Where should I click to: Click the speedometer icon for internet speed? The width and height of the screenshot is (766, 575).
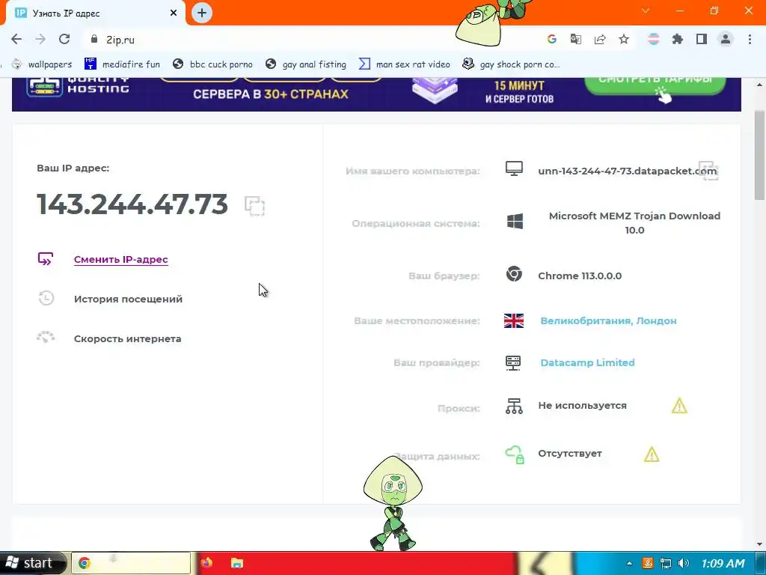[x=46, y=337]
